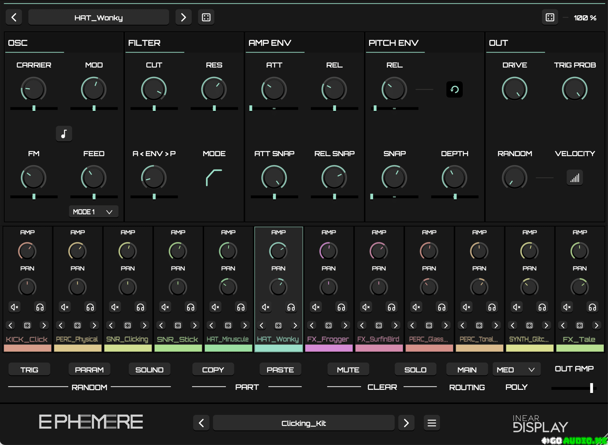The image size is (608, 445).
Task: Click the MAIN routing button
Action: pyautogui.click(x=467, y=370)
